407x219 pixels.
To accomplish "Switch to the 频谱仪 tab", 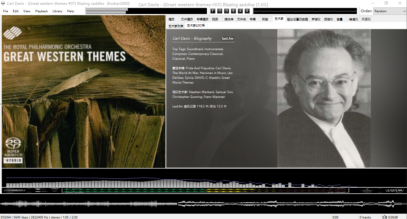I will (328, 19).
